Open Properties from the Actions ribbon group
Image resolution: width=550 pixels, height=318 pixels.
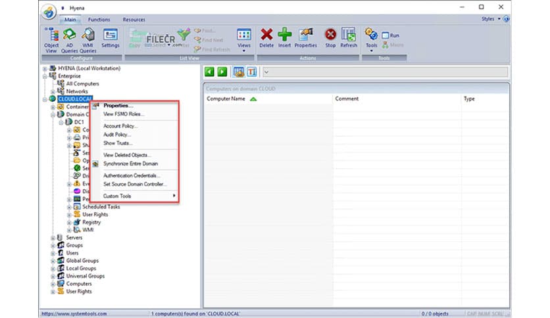(305, 38)
